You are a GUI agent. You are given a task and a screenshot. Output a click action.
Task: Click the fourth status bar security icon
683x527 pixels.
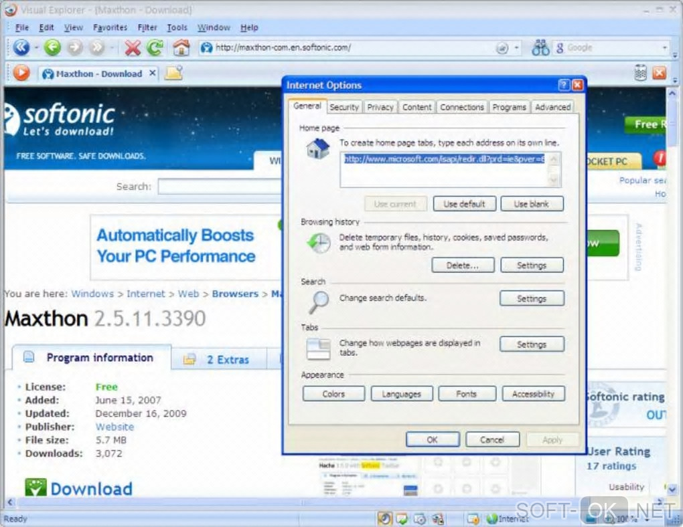pos(438,519)
